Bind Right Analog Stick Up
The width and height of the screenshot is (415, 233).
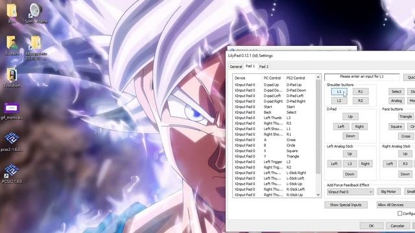(405, 154)
